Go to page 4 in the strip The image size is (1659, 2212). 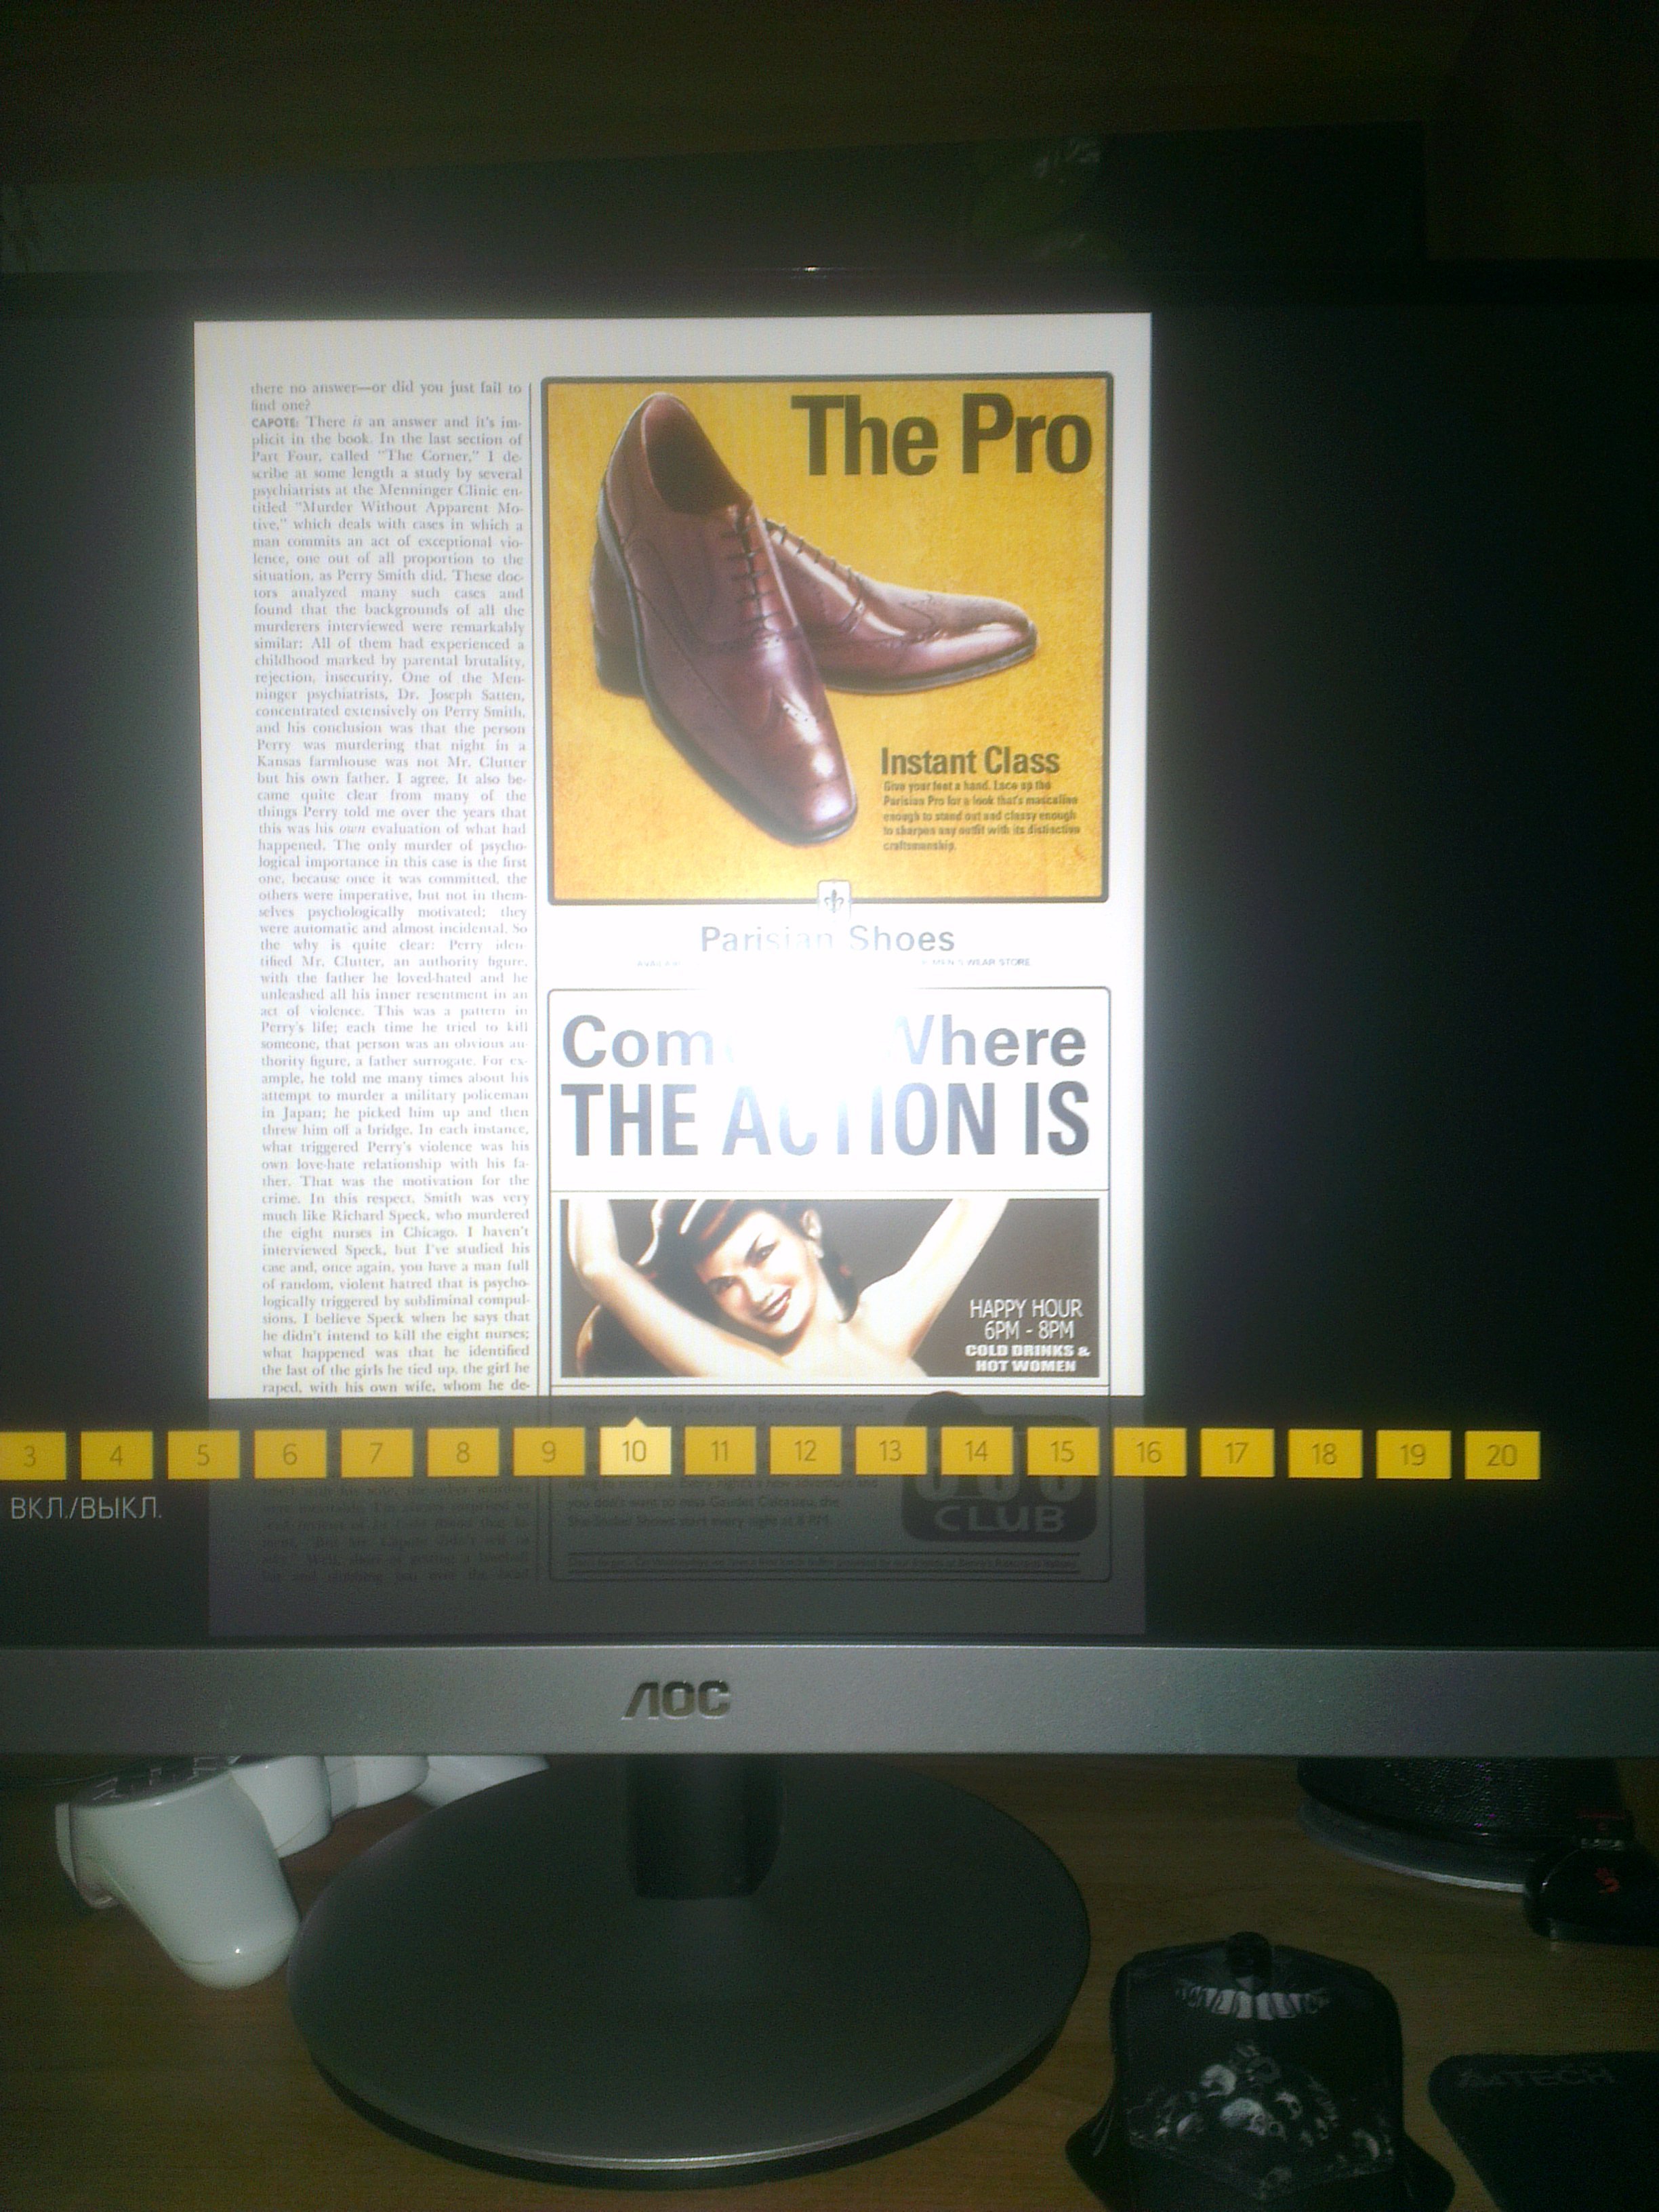(116, 1455)
